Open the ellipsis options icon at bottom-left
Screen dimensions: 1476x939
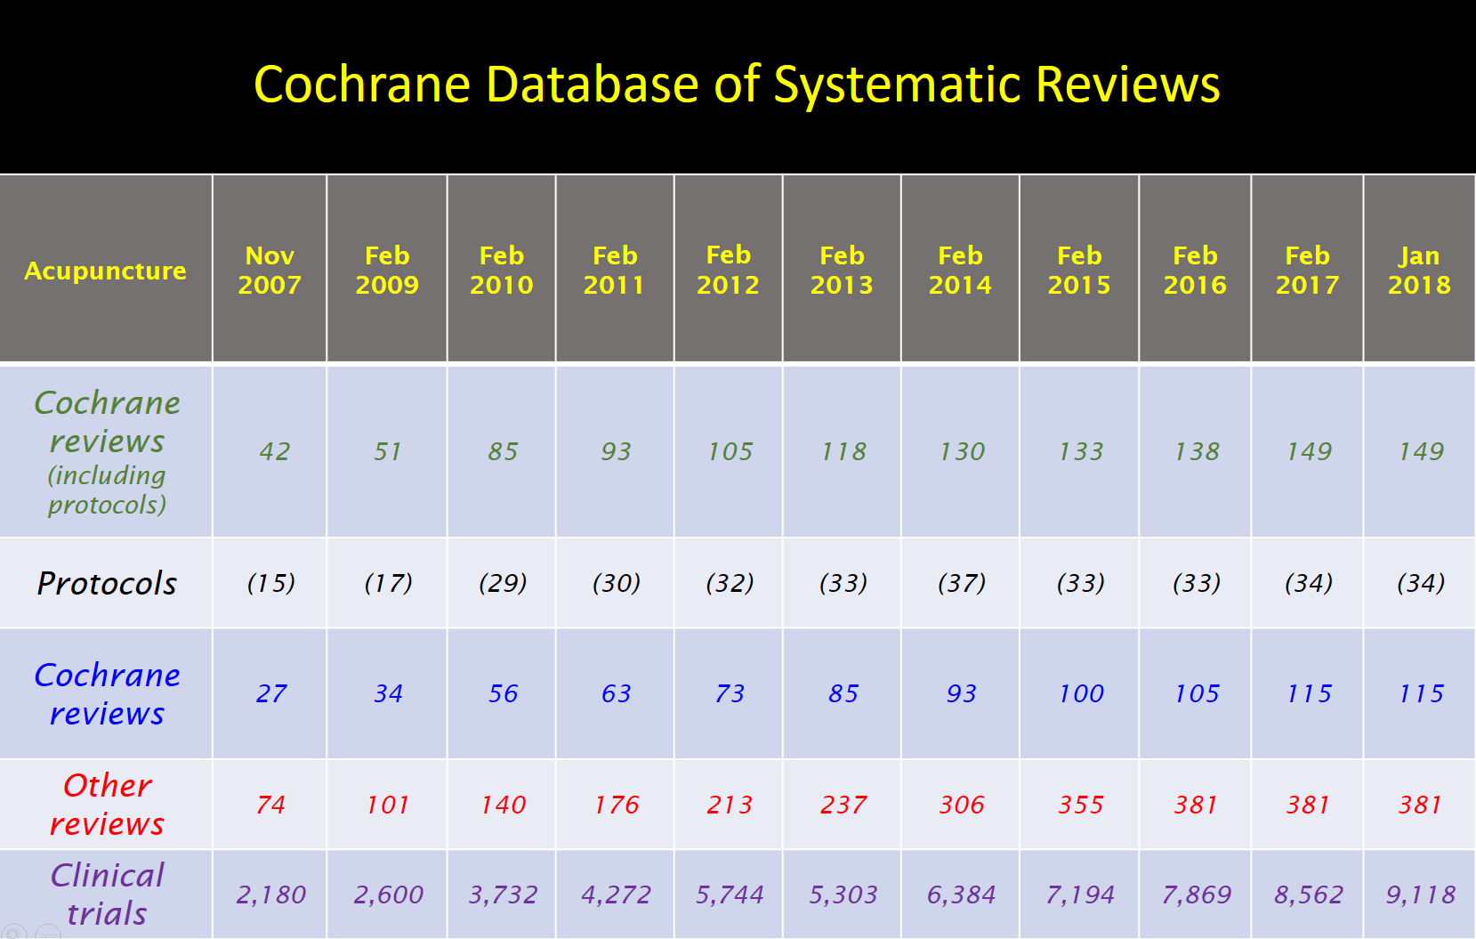(48, 932)
